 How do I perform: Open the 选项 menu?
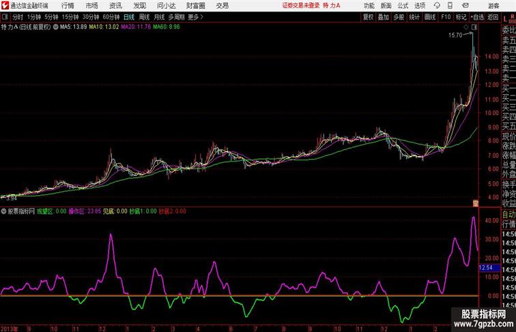[420, 5]
